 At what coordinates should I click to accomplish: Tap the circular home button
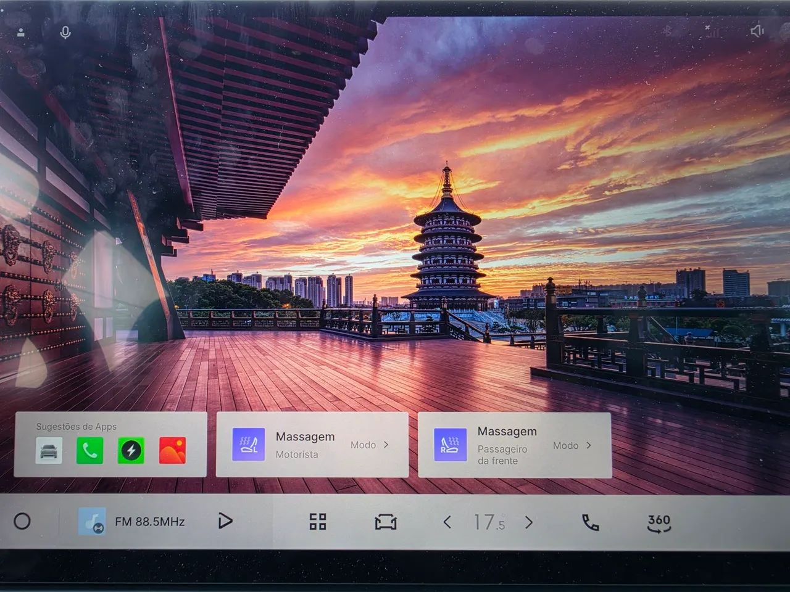22,522
